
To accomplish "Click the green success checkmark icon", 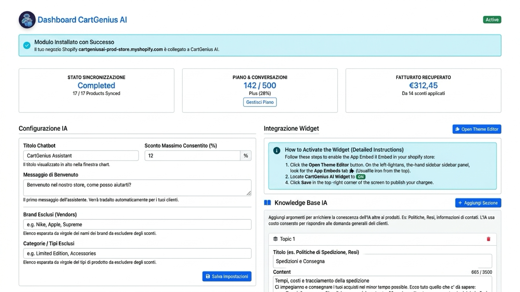I will click(x=27, y=45).
